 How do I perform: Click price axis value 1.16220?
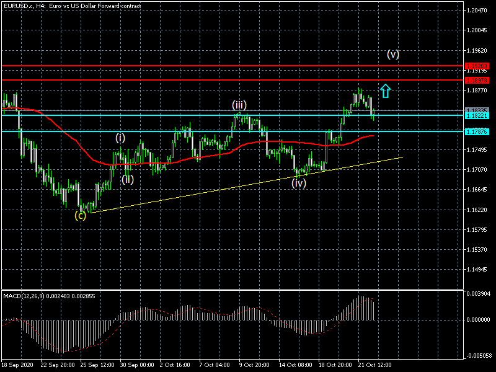coord(477,210)
